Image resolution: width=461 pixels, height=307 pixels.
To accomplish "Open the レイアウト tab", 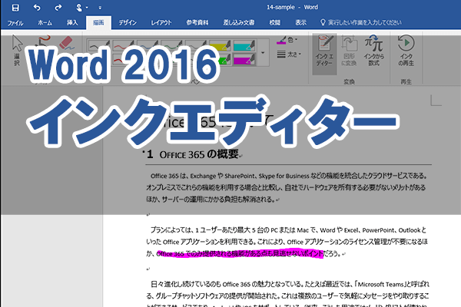I will [x=161, y=22].
